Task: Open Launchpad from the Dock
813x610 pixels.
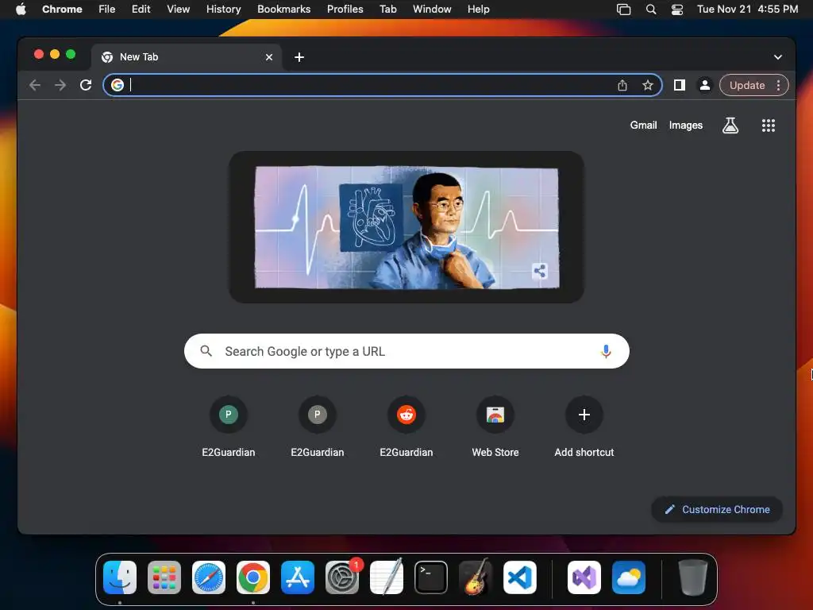Action: [x=164, y=577]
